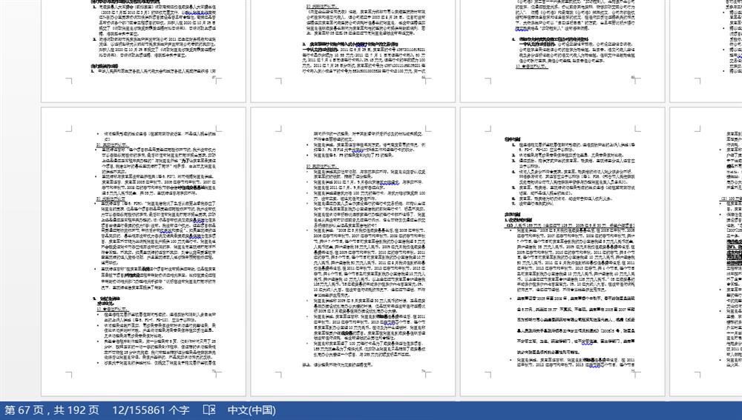Click the proofing check icon in status bar
The height and width of the screenshot is (420, 742).
point(209,410)
